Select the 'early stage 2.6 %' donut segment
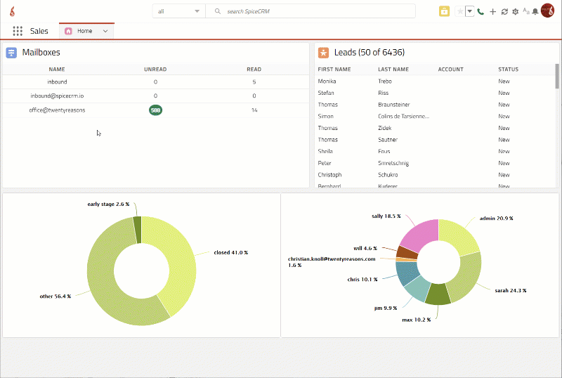 coord(137,230)
